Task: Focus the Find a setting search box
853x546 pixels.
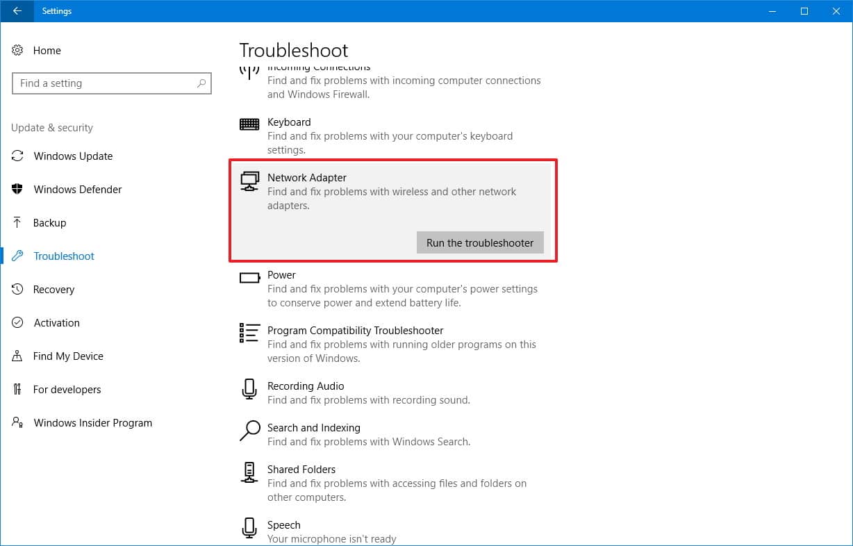Action: coord(104,83)
